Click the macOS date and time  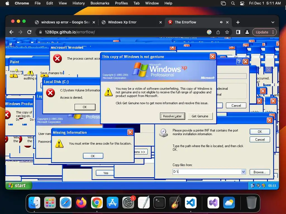(265, 3)
